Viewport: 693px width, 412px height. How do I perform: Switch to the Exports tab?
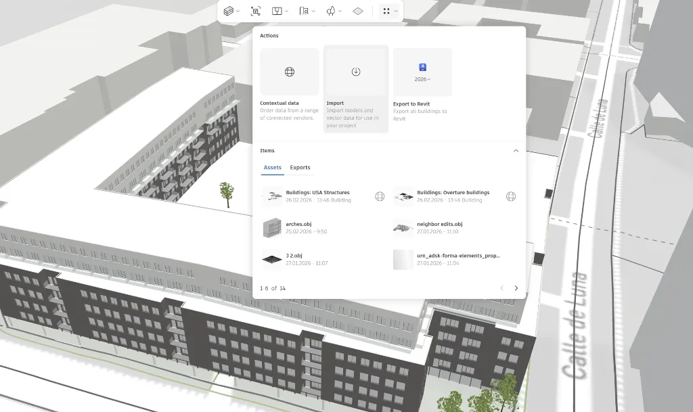click(x=300, y=167)
